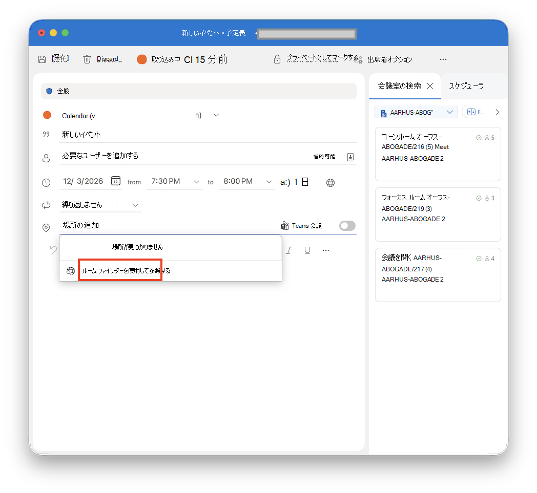Select room ABOGADE/217 (4) card
Image resolution: width=537 pixels, height=493 pixels.
coord(438,275)
